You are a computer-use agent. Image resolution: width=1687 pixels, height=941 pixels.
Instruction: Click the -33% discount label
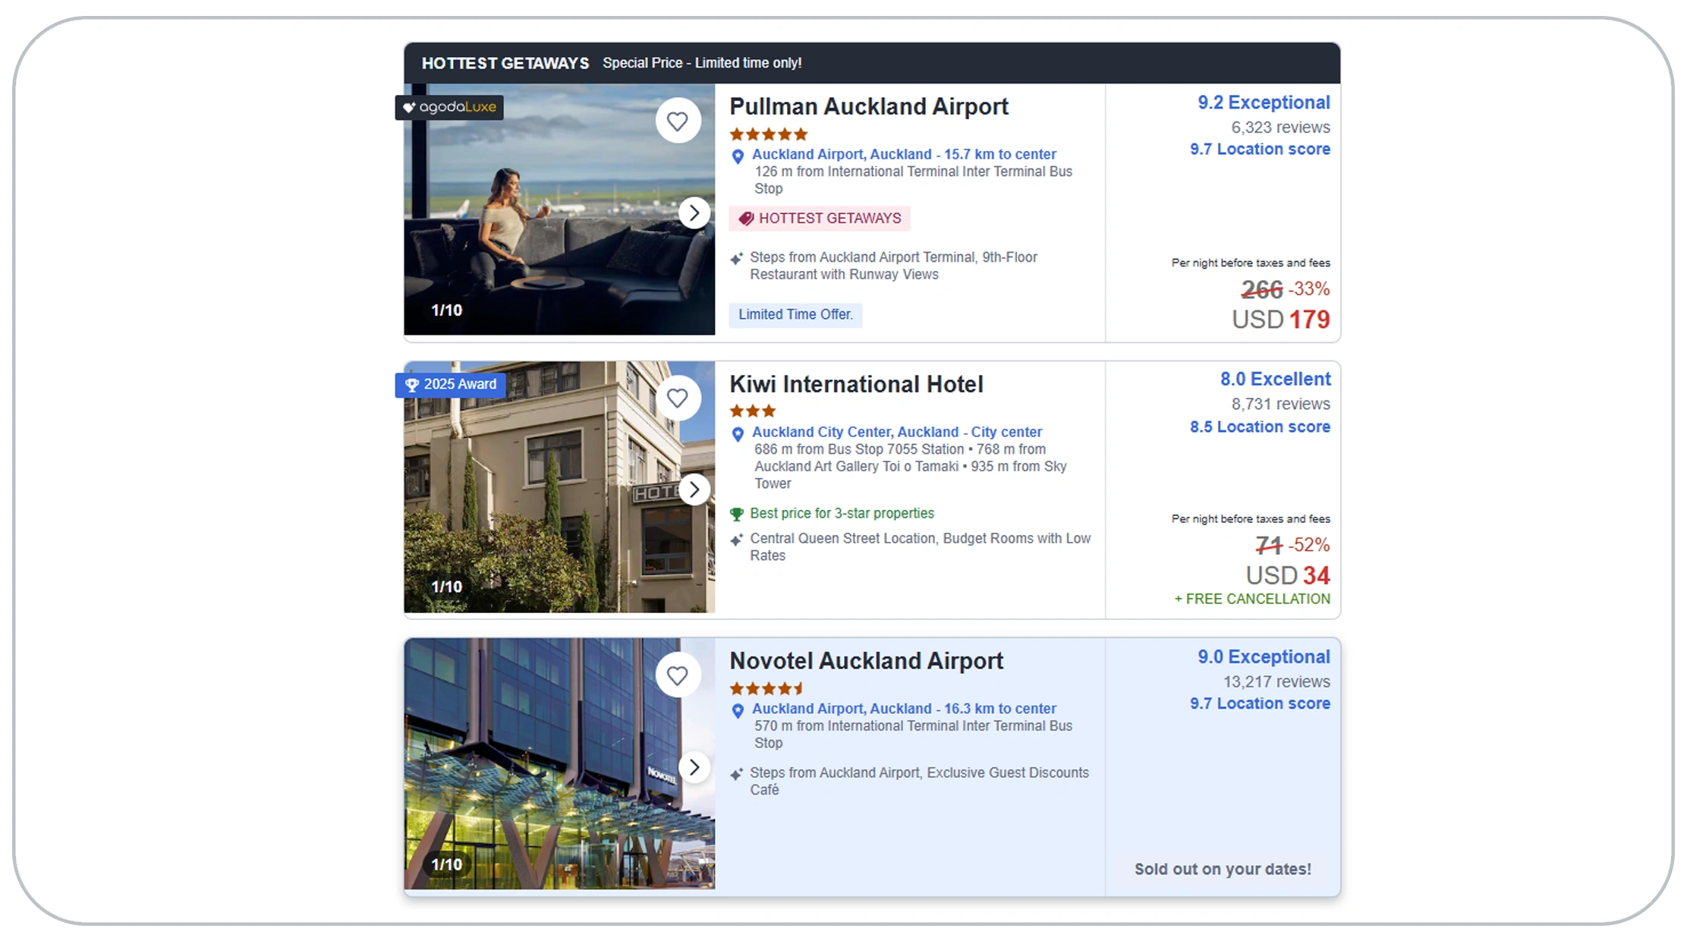pyautogui.click(x=1309, y=289)
